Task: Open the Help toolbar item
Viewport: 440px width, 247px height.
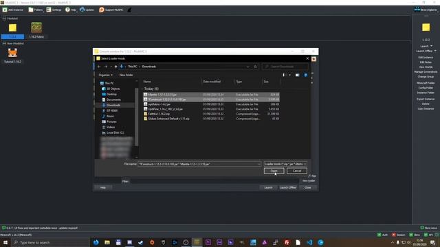Action: (x=71, y=10)
